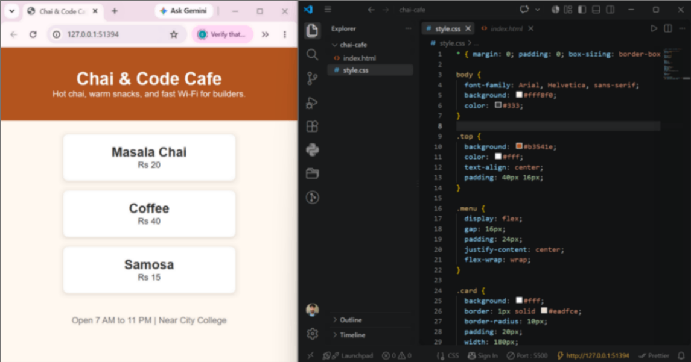Screen dimensions: 691x362
Task: Go back in the Chrome browser
Action: [14, 34]
